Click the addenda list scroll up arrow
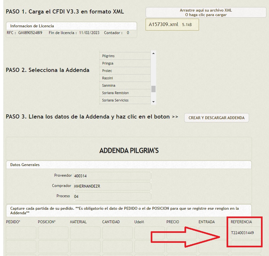This screenshot has height=256, width=269. point(153,53)
